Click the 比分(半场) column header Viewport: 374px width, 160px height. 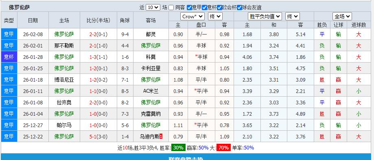coord(98,20)
